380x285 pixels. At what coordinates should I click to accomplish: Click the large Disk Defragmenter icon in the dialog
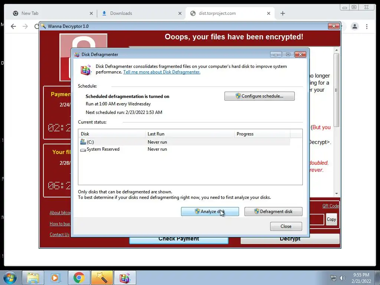(x=86, y=70)
